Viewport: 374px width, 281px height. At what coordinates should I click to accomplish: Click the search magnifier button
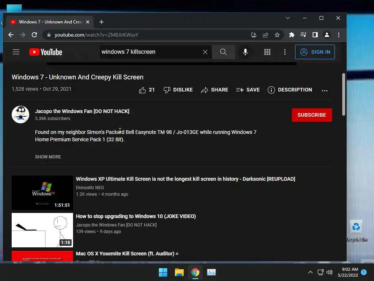click(x=223, y=52)
